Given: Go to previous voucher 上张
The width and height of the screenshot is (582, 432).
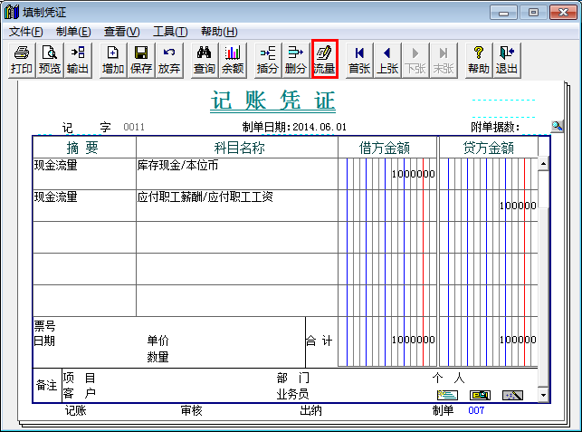Looking at the screenshot, I should (x=387, y=60).
